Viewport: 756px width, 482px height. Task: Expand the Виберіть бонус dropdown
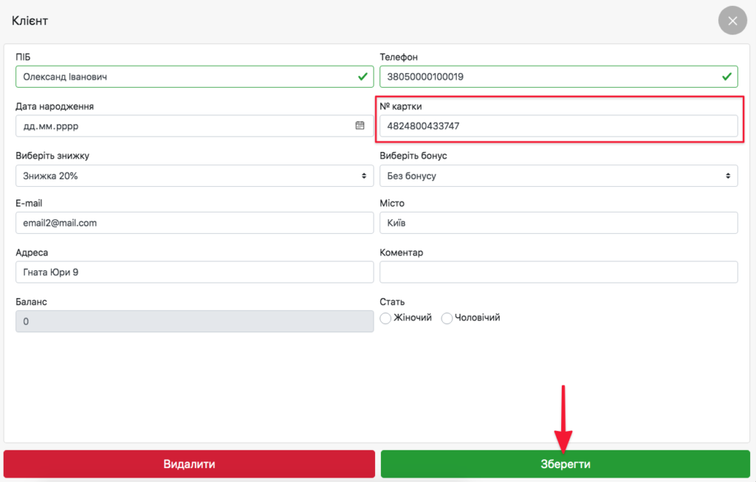click(x=558, y=176)
